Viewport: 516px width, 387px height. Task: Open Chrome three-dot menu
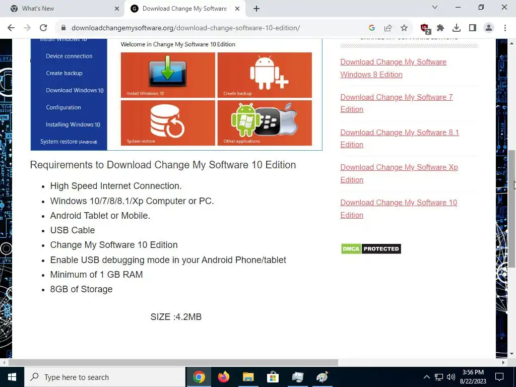(x=505, y=28)
